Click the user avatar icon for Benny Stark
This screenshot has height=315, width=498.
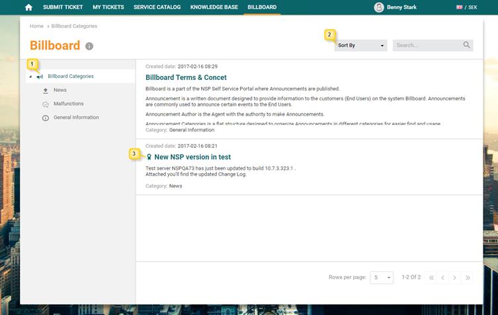[378, 7]
